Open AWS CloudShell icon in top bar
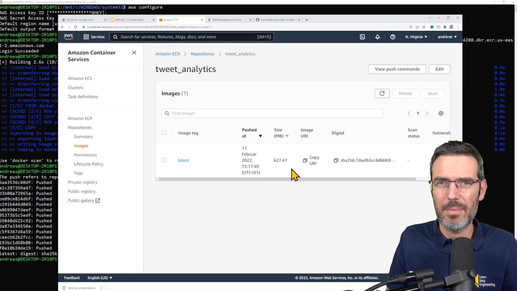Image resolution: width=517 pixels, height=291 pixels. (x=362, y=37)
